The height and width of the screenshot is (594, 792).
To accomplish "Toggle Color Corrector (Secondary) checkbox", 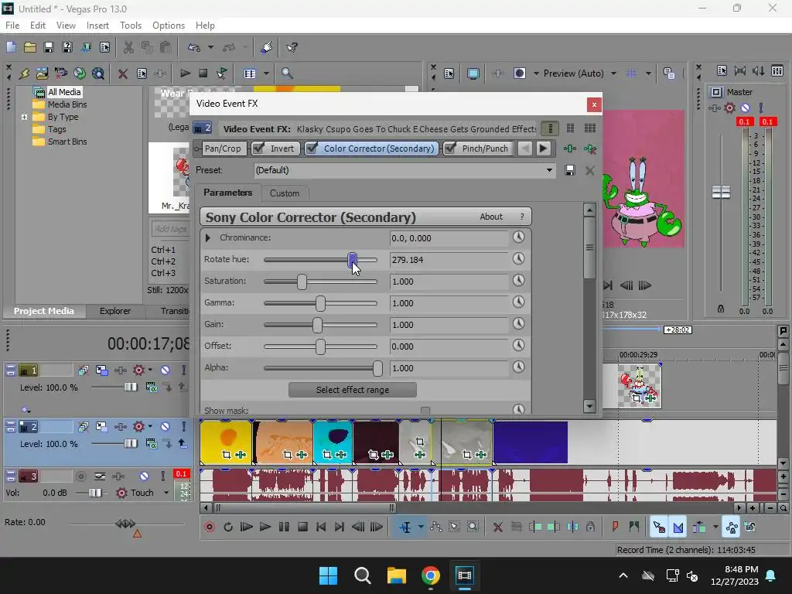I will (312, 148).
